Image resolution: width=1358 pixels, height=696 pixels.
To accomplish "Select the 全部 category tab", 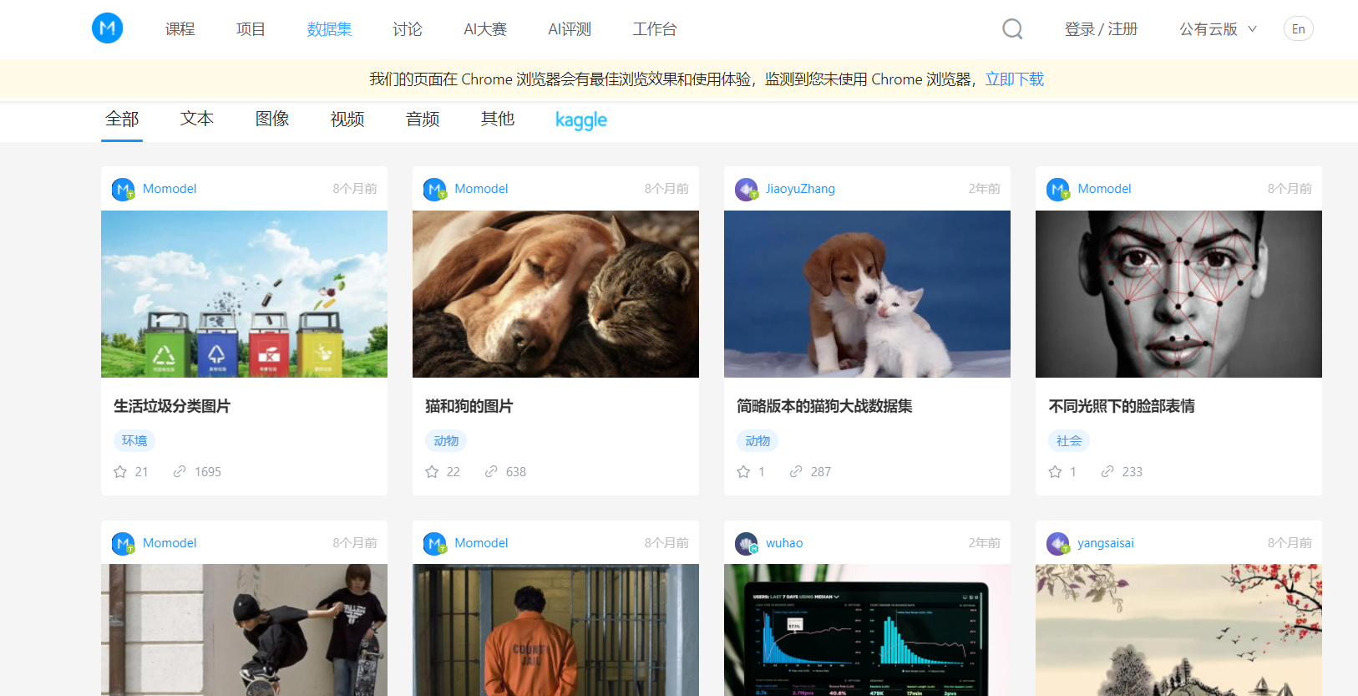I will point(122,119).
